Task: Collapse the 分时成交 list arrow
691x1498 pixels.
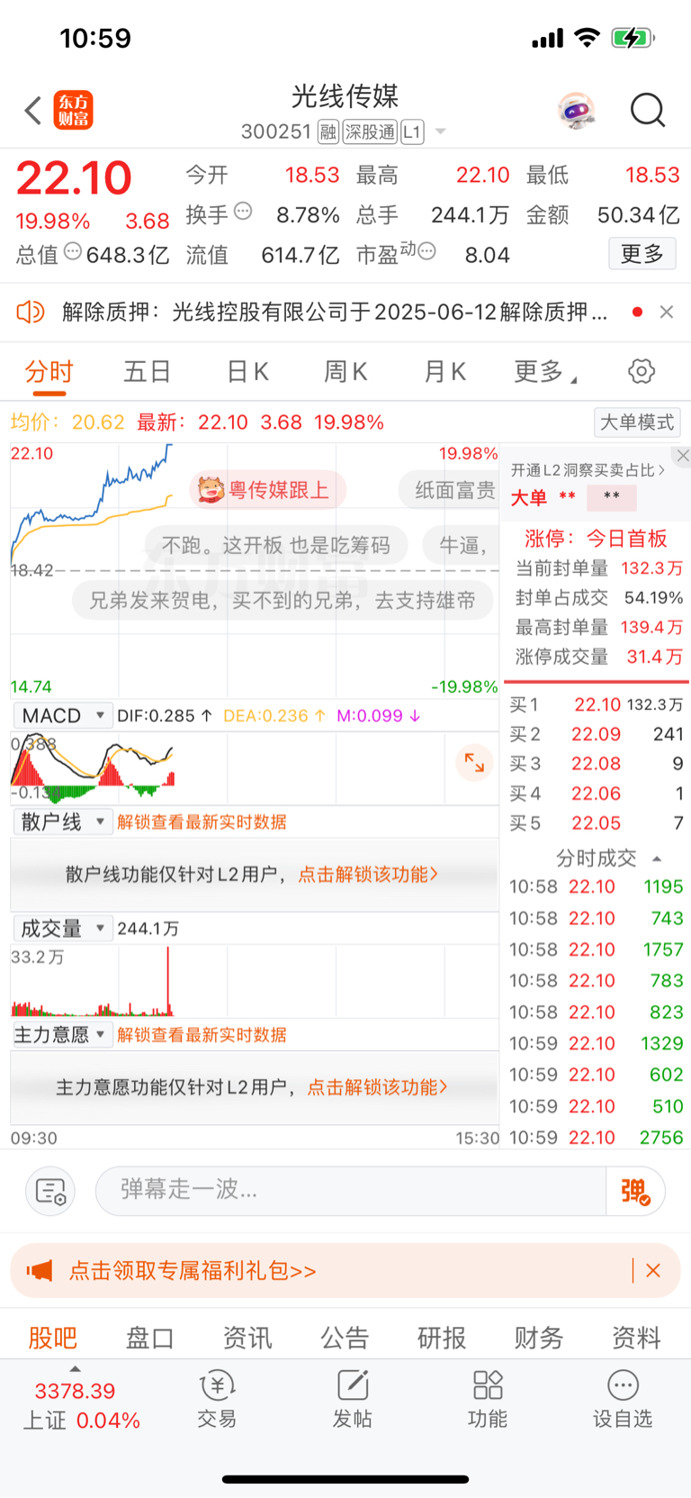Action: 657,858
